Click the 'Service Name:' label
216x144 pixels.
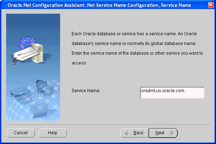click(x=86, y=91)
